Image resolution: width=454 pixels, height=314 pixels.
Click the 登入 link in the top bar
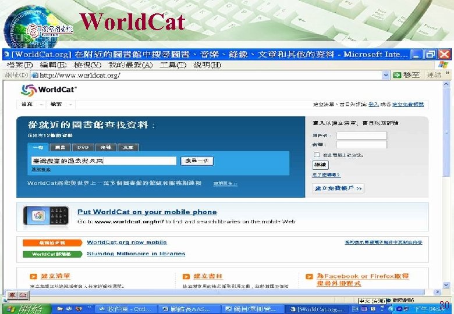coord(374,105)
